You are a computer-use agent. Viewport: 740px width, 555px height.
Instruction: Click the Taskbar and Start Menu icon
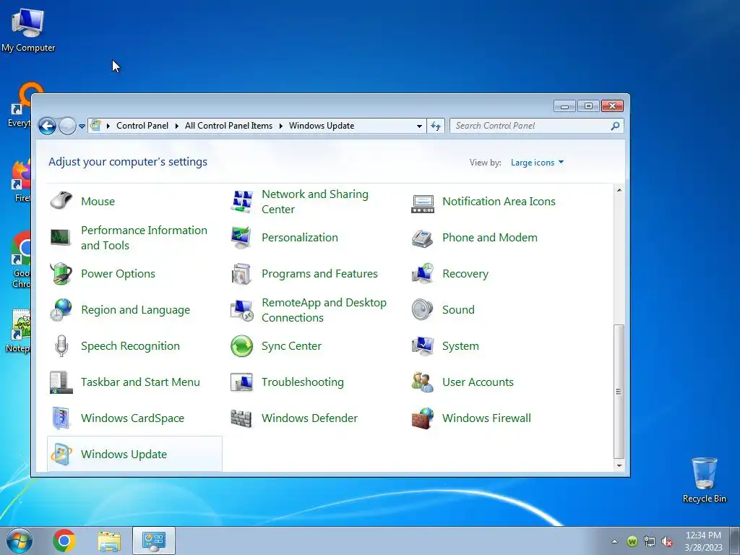tap(61, 382)
